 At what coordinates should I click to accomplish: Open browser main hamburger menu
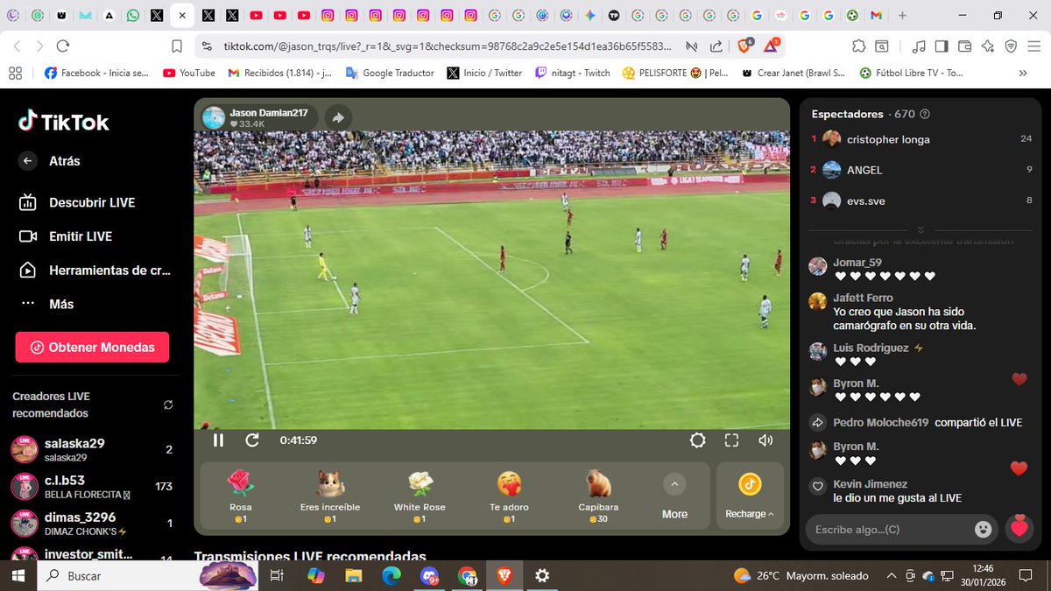pos(1034,46)
